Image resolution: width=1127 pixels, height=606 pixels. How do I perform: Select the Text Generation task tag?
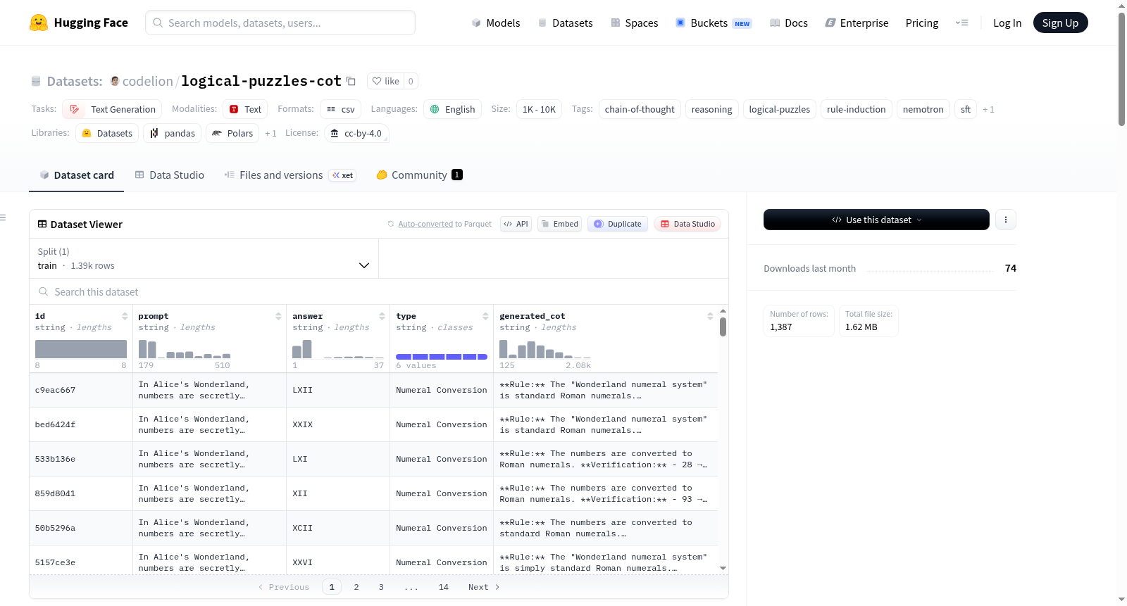tap(112, 109)
